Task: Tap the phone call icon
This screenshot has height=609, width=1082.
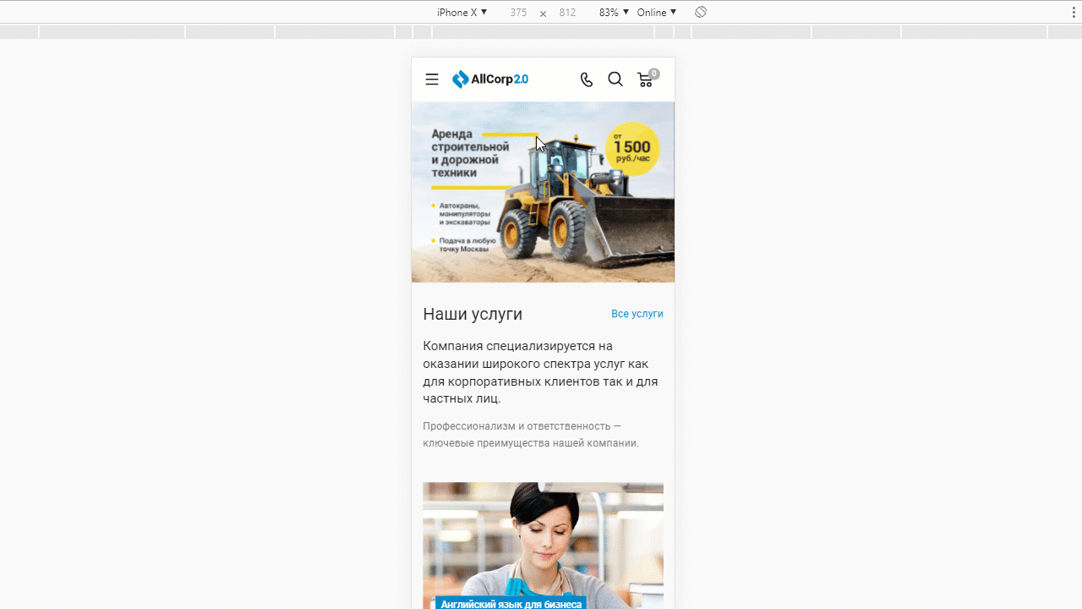Action: tap(587, 80)
